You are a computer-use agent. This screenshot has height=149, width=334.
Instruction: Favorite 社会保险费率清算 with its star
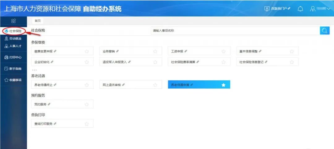tap(224, 62)
